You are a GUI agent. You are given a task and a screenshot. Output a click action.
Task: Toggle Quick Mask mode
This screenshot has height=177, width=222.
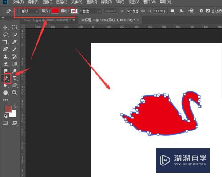[x=5, y=123]
